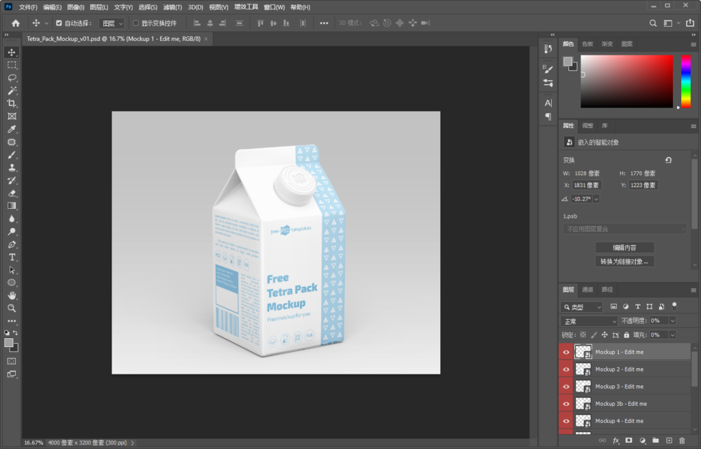Click the hue slider strip in Color panel
Image resolution: width=701 pixels, height=449 pixels.
pos(685,81)
